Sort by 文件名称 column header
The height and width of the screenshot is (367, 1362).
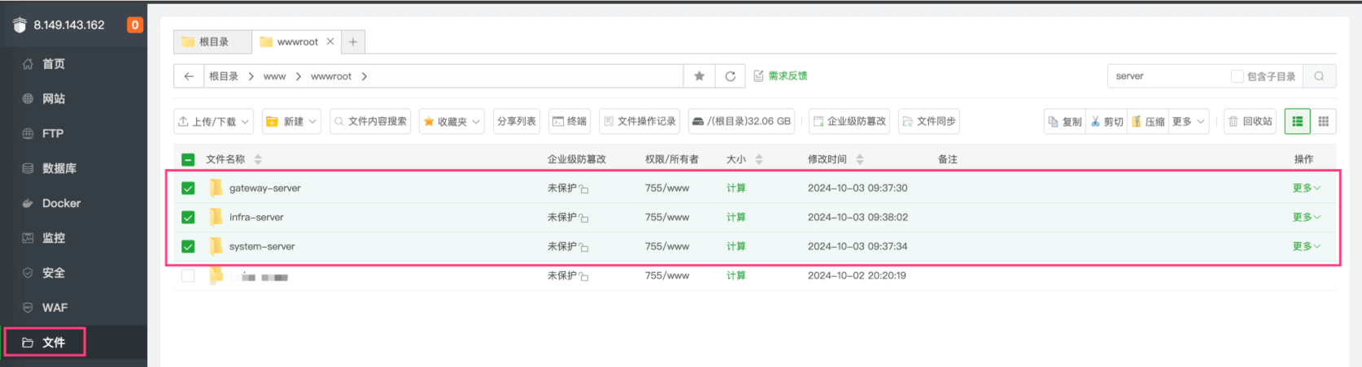coord(225,159)
